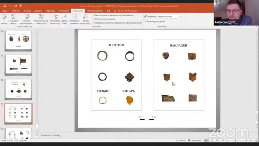The height and width of the screenshot is (146, 259).
Task: Click language 'русский' in status bar
Action: point(23,140)
